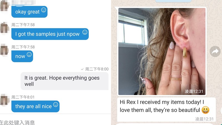Click sender avatar beside "okay great"

point(4,6)
